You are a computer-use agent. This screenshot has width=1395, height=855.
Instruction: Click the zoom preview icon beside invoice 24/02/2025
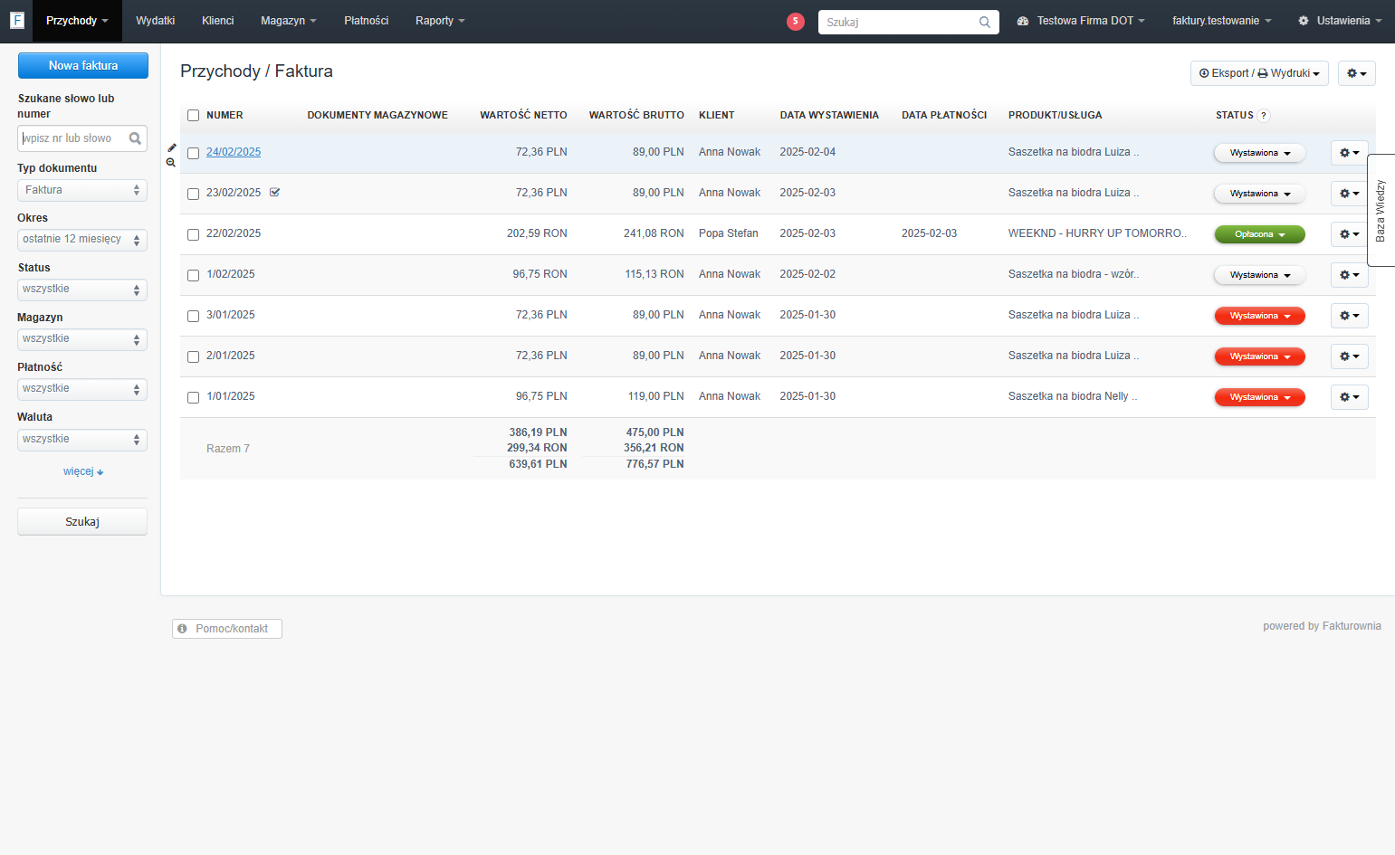click(x=171, y=163)
